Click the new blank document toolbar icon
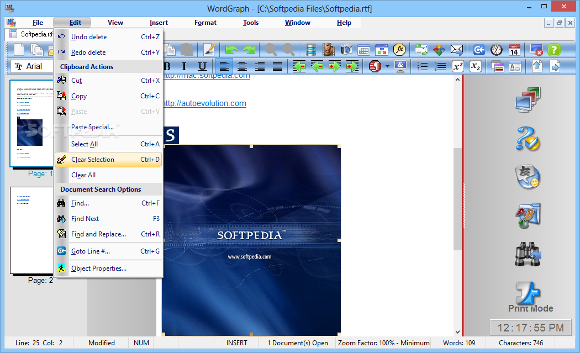 click(x=19, y=50)
